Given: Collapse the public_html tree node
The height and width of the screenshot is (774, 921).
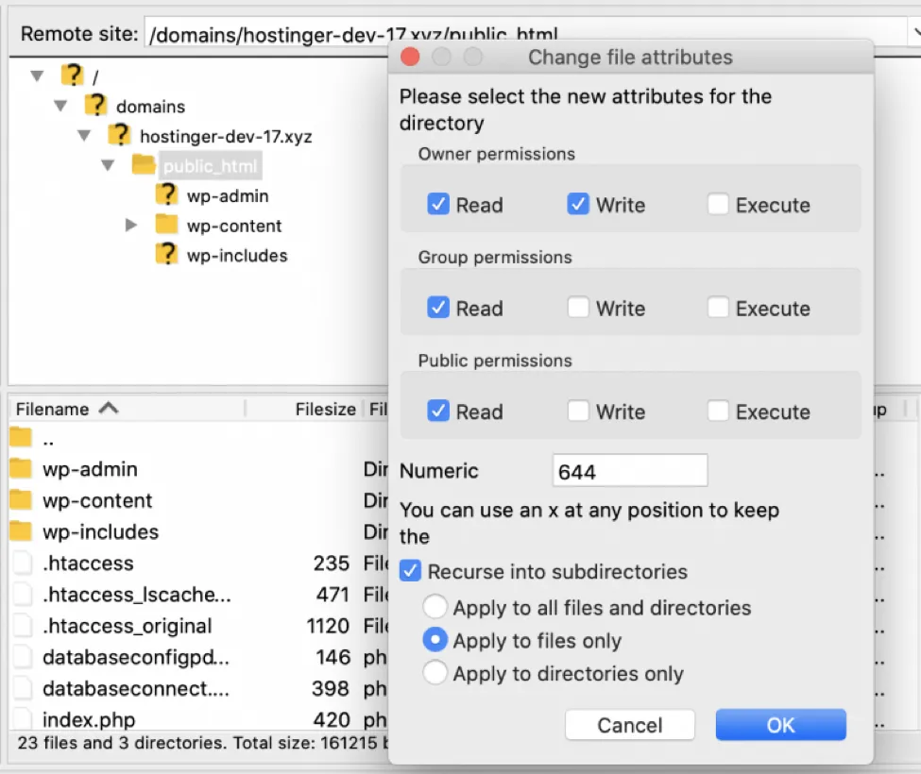Looking at the screenshot, I should point(108,166).
